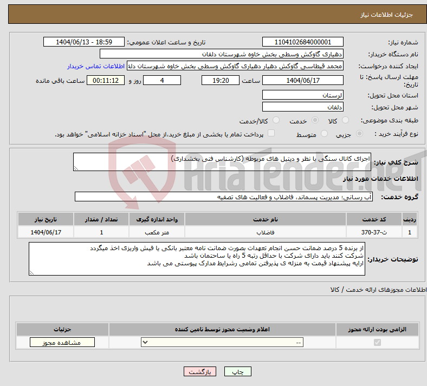Select the جزیی purchase type radio
Image resolution: width=427 pixels, height=386 pixels.
[359, 134]
